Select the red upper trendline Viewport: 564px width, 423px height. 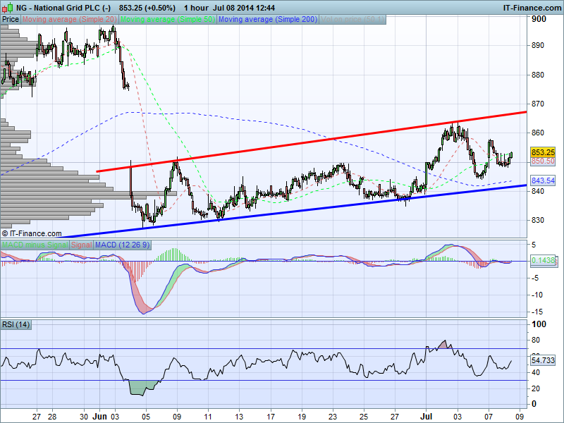click(x=317, y=140)
